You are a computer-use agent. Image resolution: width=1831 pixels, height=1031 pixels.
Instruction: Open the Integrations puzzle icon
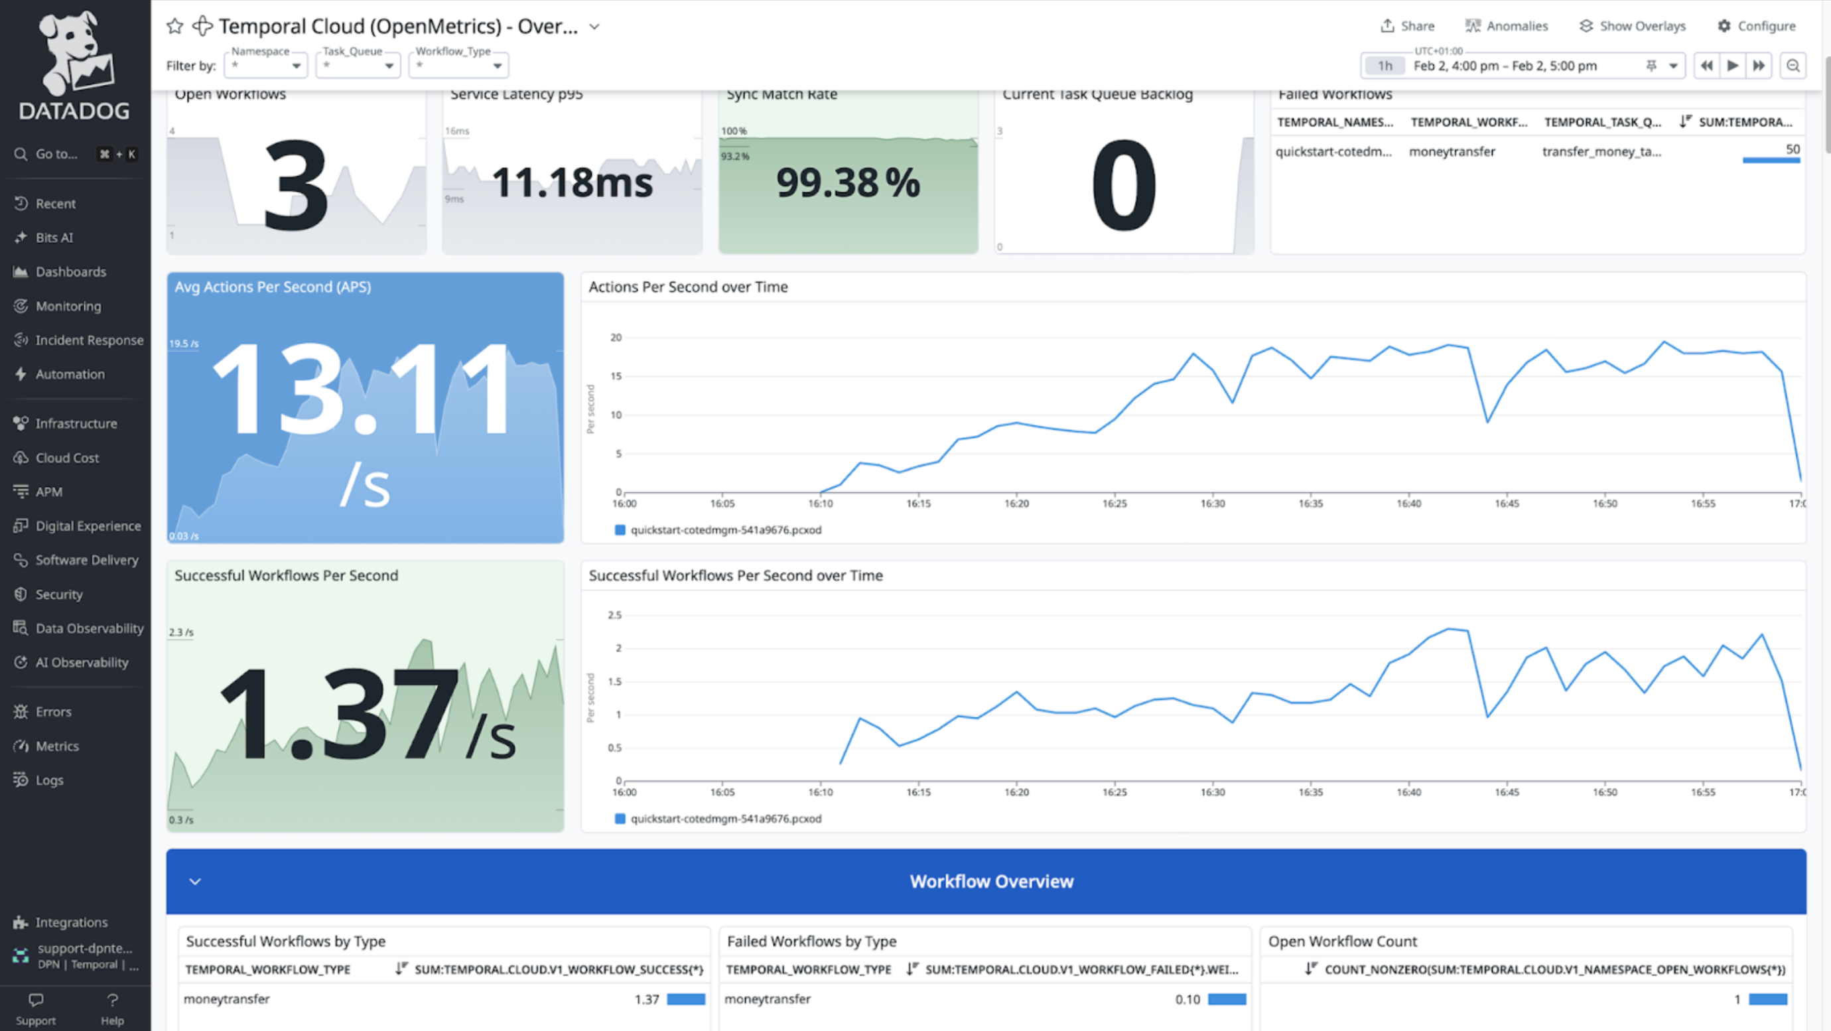point(20,922)
